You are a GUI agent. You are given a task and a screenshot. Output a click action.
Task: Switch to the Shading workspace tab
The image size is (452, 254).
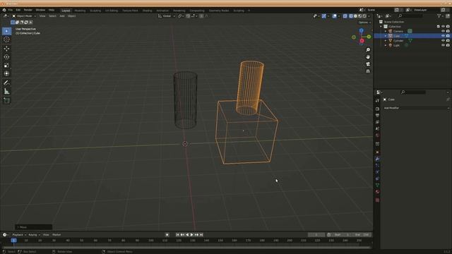(147, 11)
